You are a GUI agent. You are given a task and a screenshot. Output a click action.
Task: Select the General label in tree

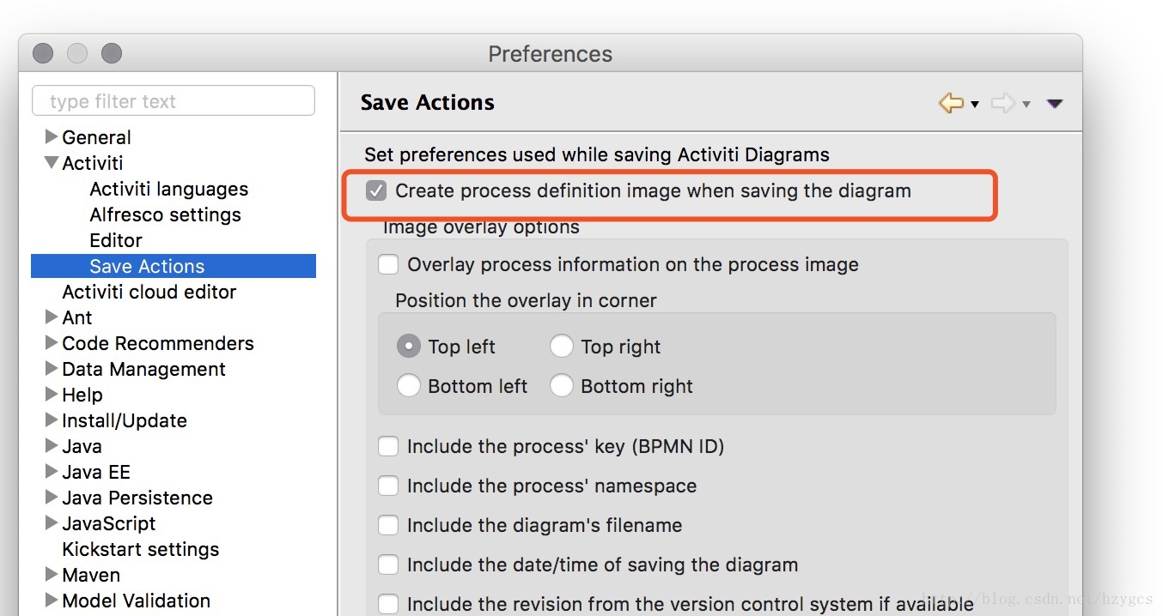click(x=97, y=137)
